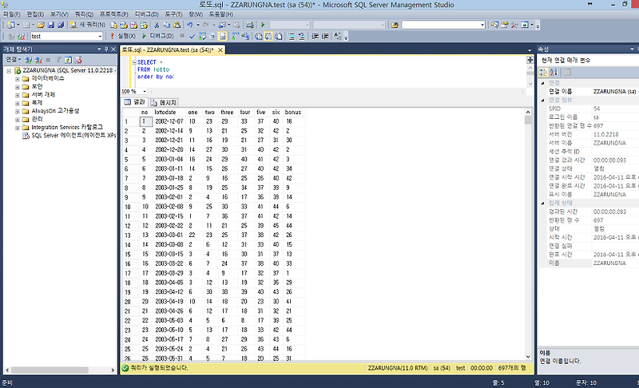639x388 pixels.
Task: Expand the AlwaysOn 고가용성 folder node
Action: [17, 111]
